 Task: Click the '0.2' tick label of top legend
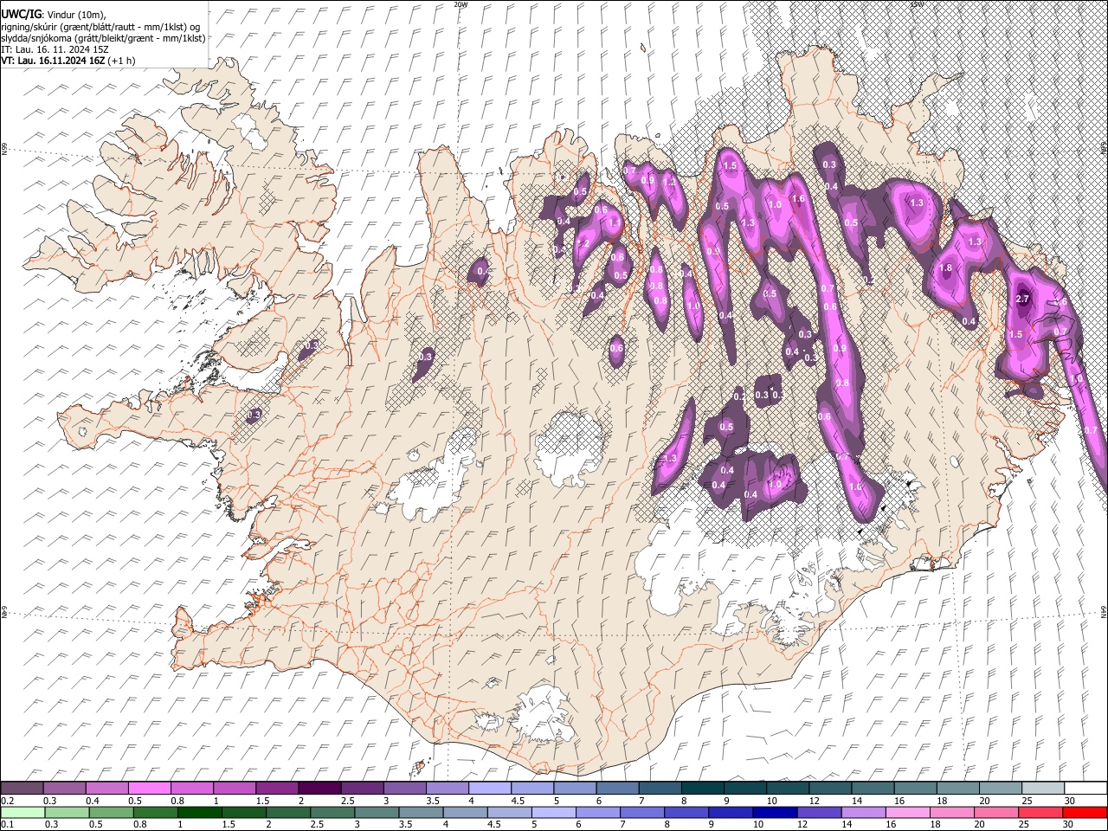click(x=7, y=801)
